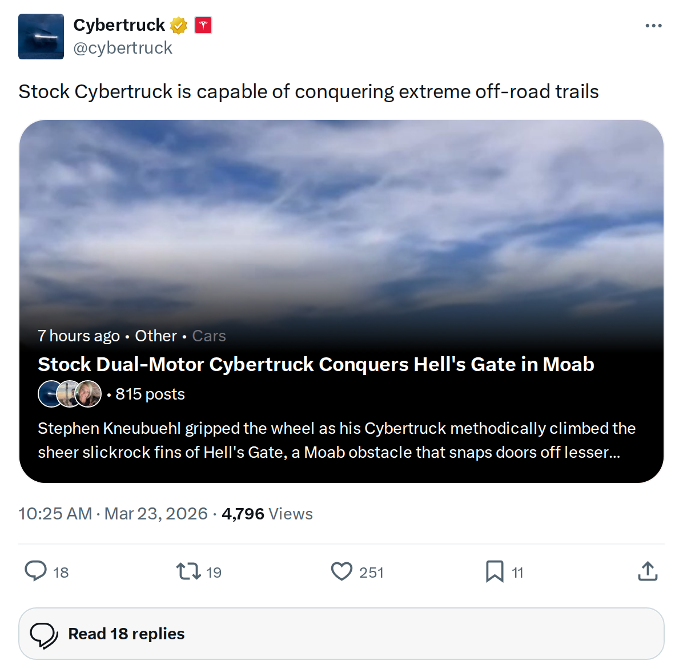This screenshot has width=683, height=669.
Task: Open the reply speech bubble beside Read 18 replies
Action: pyautogui.click(x=45, y=633)
